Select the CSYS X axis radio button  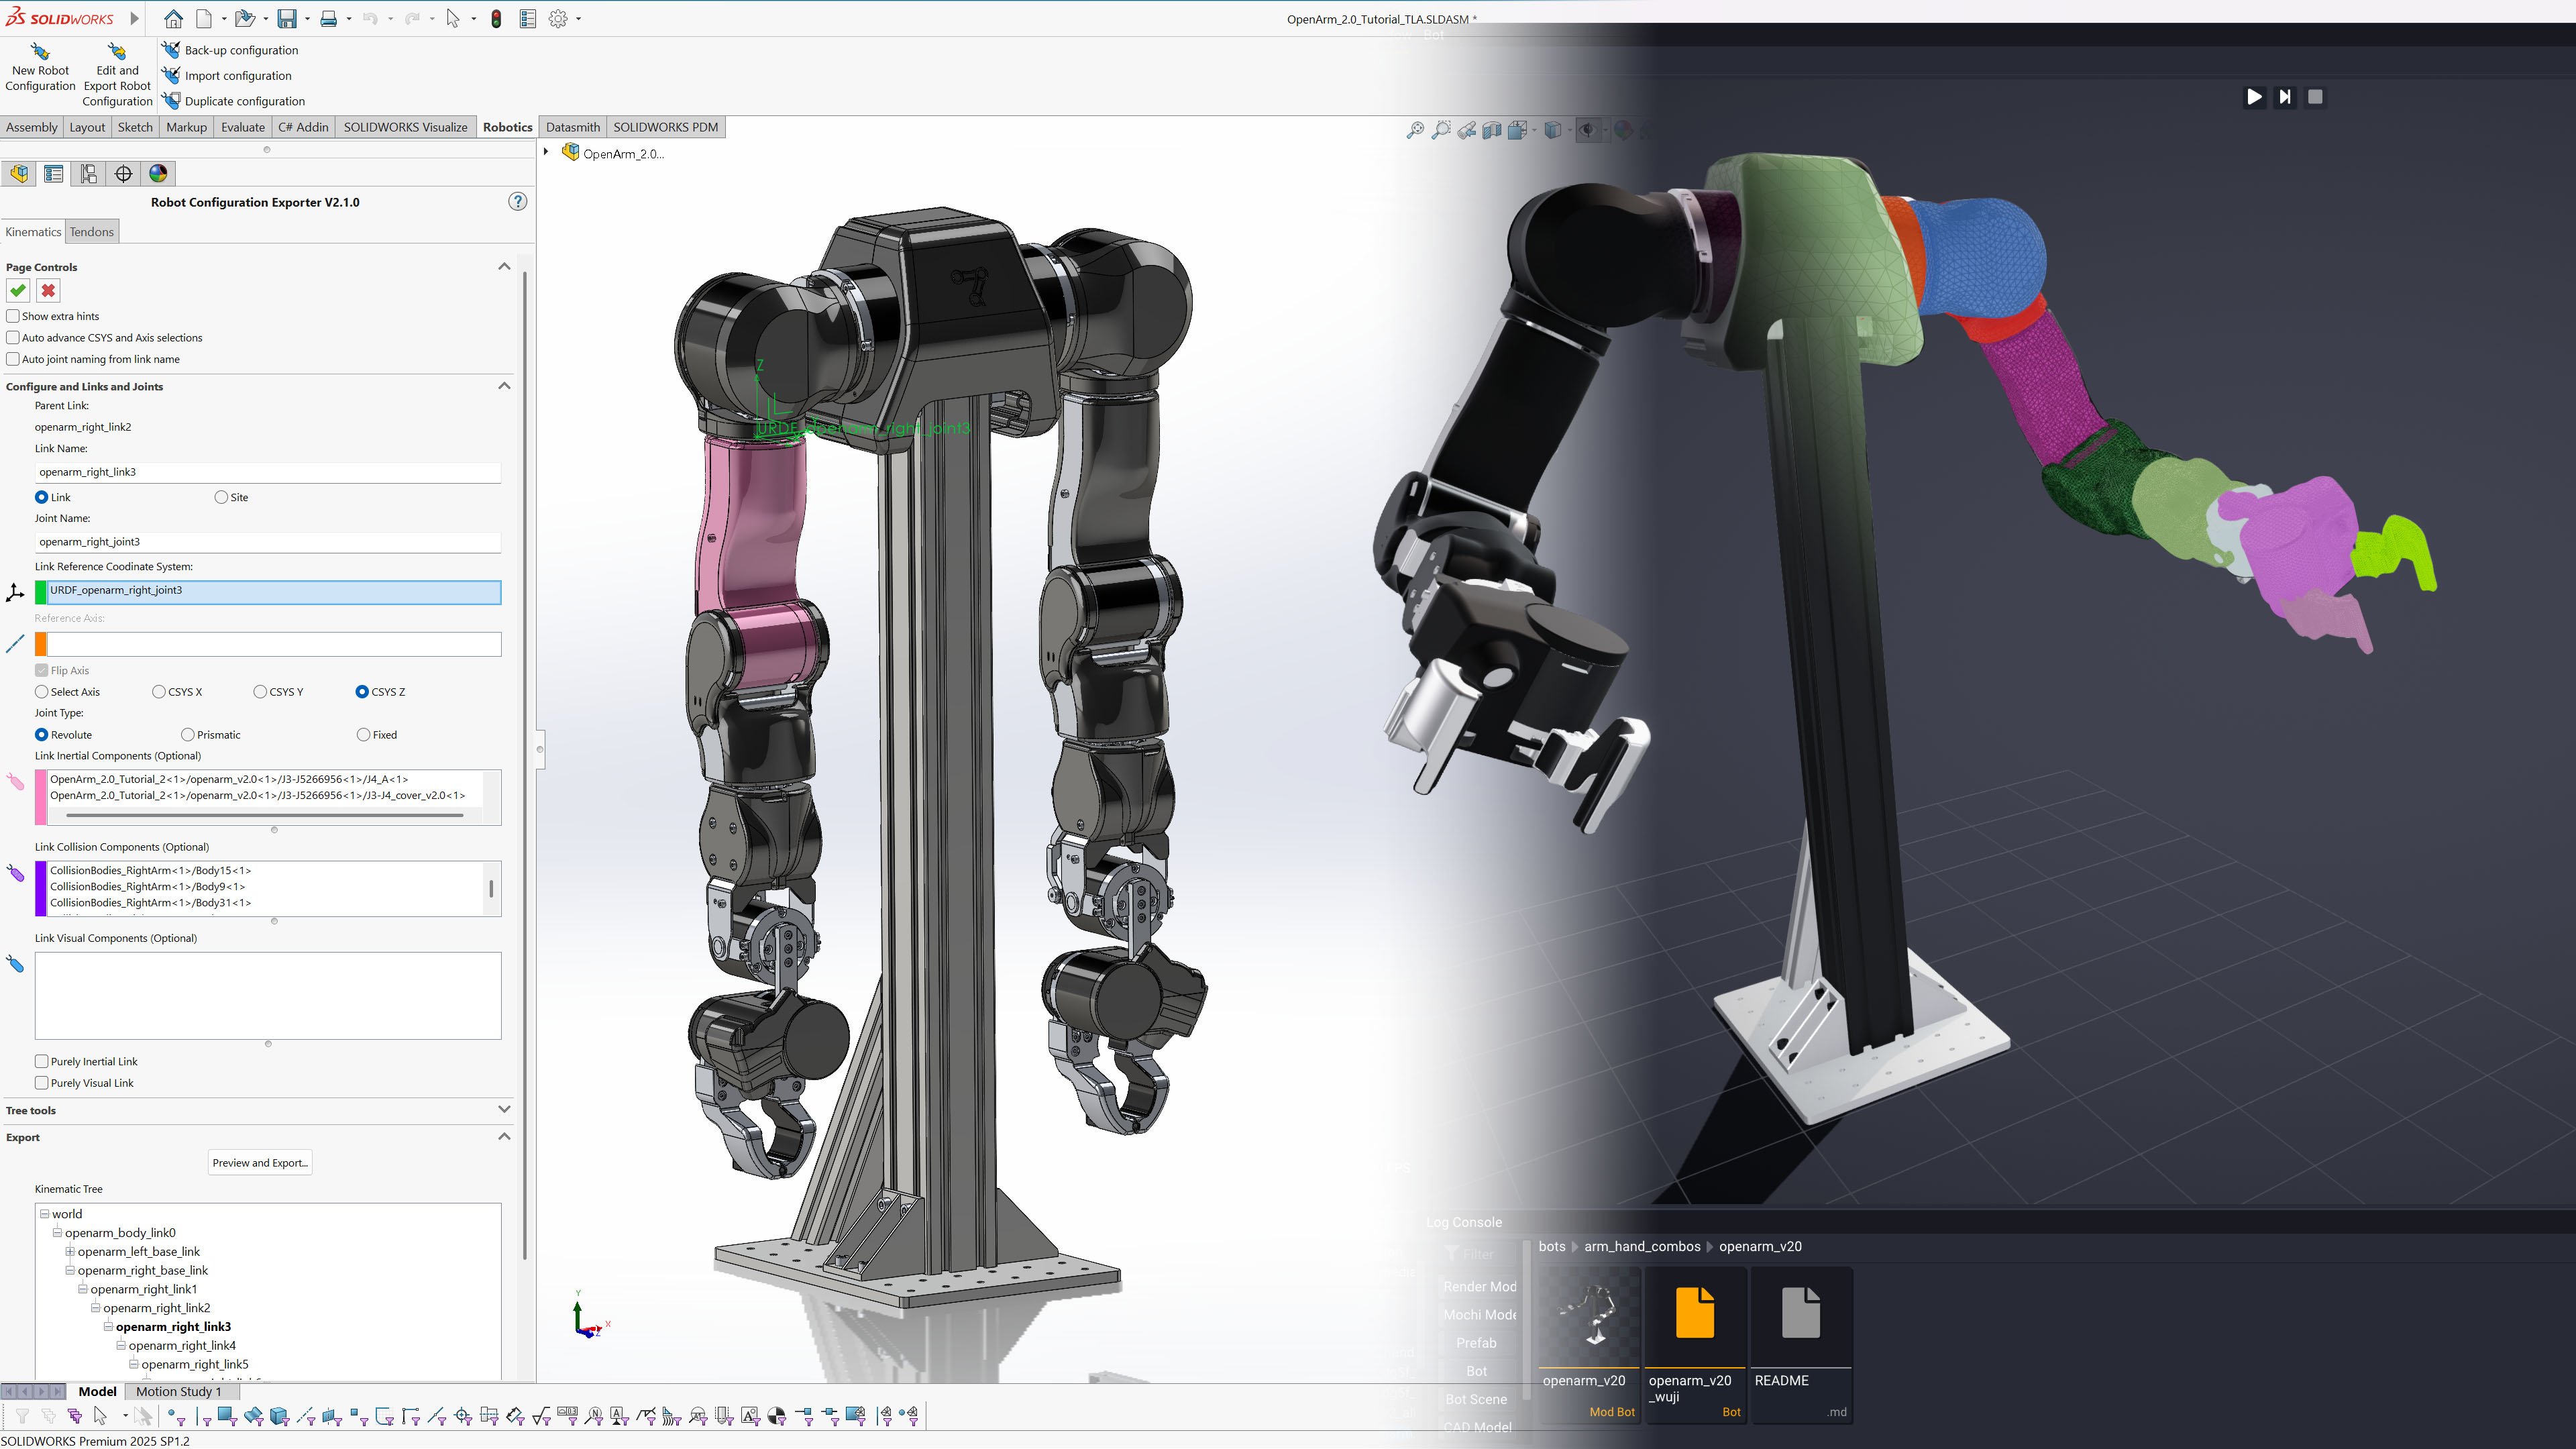[159, 692]
